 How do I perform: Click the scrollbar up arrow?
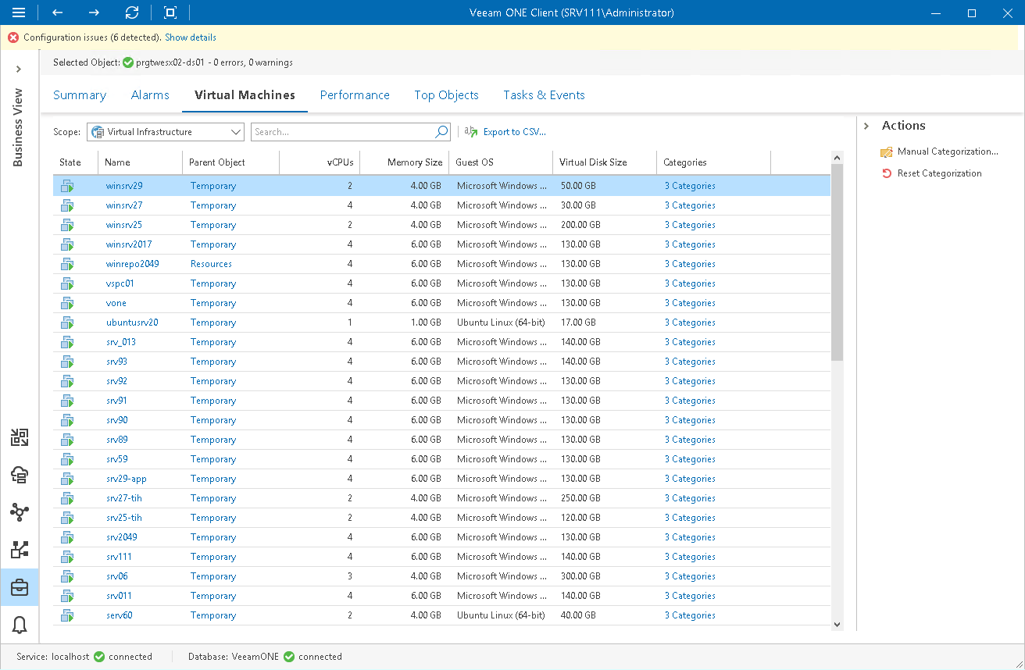[x=837, y=158]
